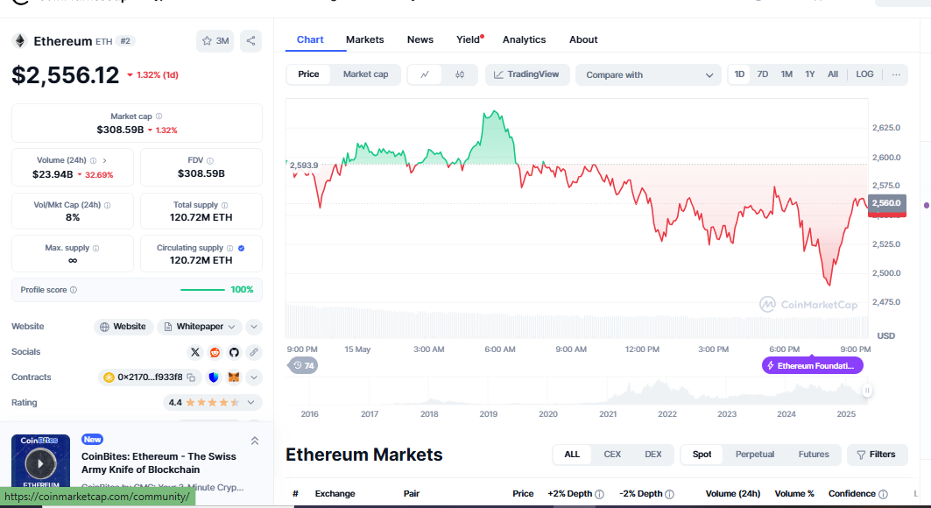Open Ethereum Reddit community
931x508 pixels.
coord(215,352)
